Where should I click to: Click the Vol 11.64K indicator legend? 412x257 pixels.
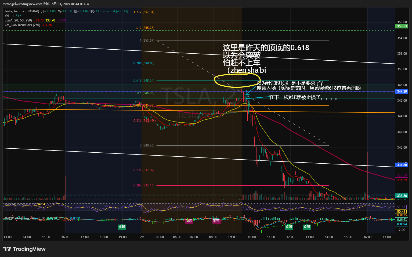tap(13, 16)
